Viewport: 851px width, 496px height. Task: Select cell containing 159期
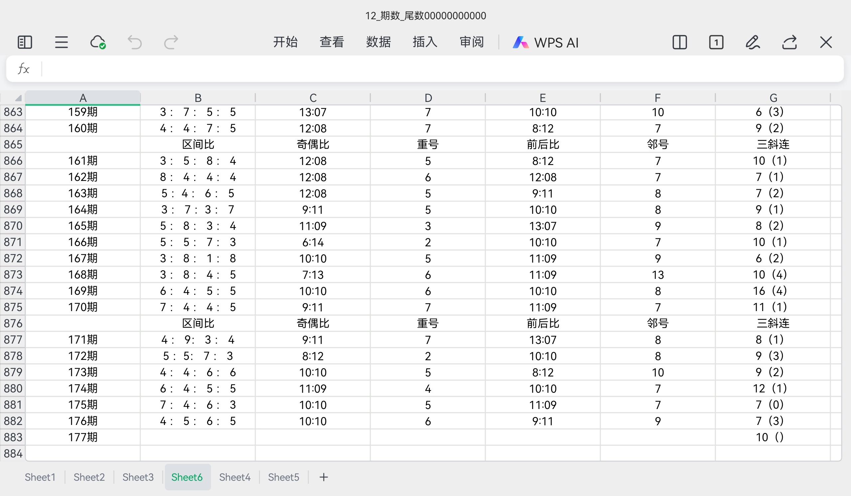pyautogui.click(x=83, y=112)
